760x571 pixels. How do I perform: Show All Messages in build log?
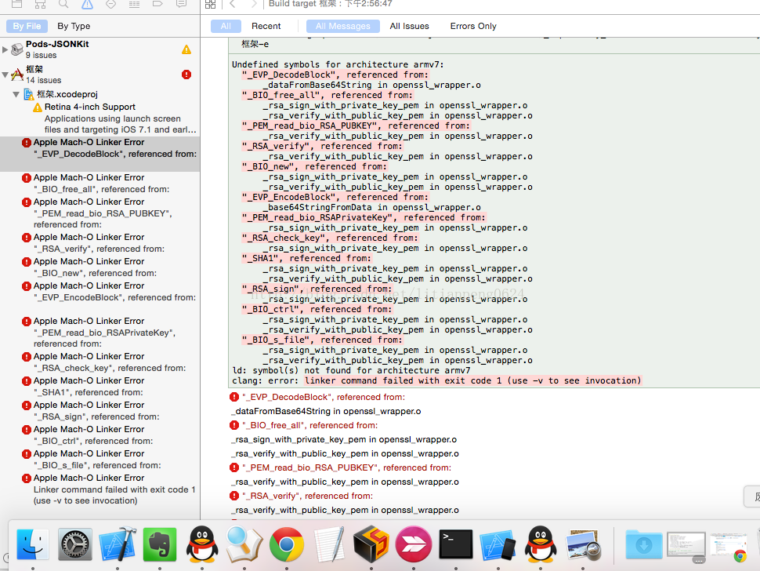(x=342, y=26)
